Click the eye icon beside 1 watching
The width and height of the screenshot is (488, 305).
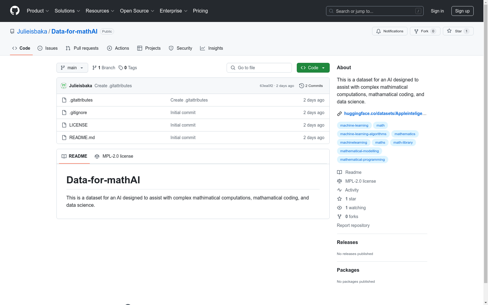(x=339, y=208)
